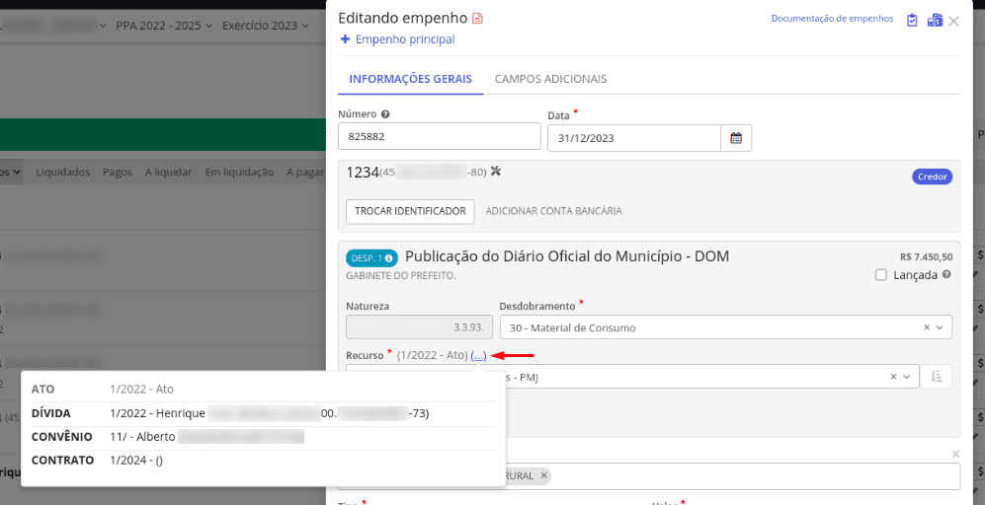Viewport: 985px width, 505px height.
Task: Close the Editando empenho panel
Action: [x=953, y=22]
